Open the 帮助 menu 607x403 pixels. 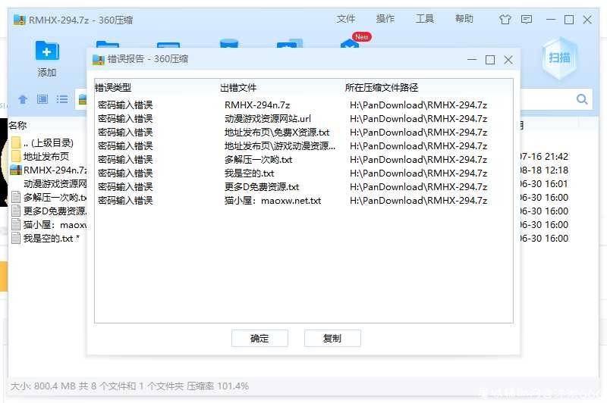tap(464, 18)
